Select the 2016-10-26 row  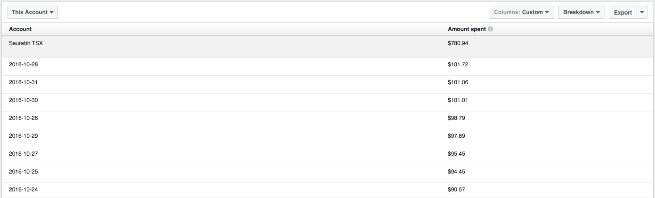327,120
